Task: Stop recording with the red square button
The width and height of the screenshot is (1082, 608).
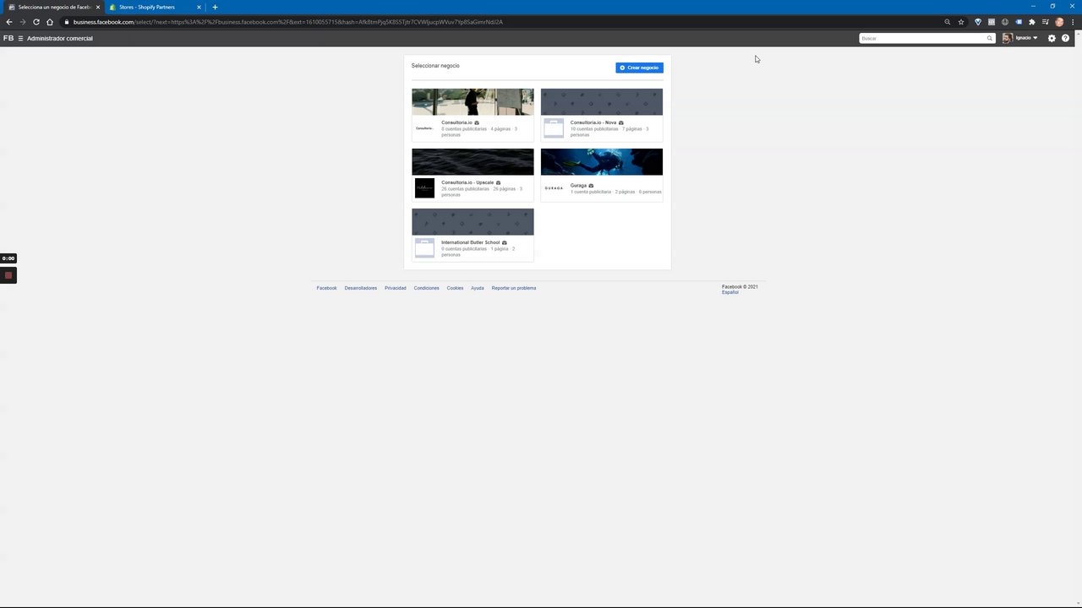Action: pyautogui.click(x=8, y=275)
